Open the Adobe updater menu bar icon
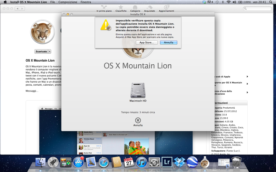The image size is (276, 172). point(210,2)
